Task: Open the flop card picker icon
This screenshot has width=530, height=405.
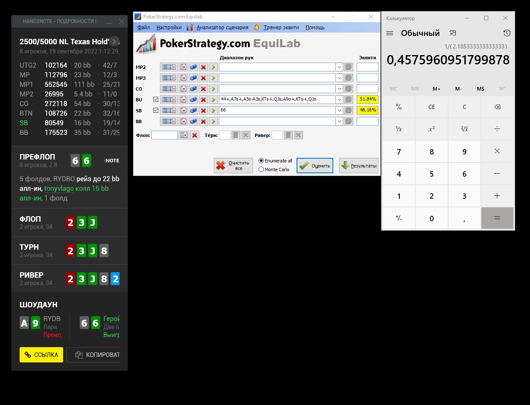Action: pyautogui.click(x=184, y=135)
